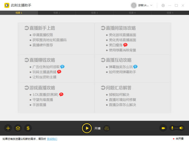The width and height of the screenshot is (189, 142).
Task: Expand the guest account dropdown arrow
Action: (x=152, y=5)
